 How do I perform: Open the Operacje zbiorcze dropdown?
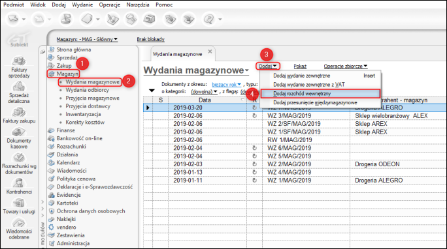pyautogui.click(x=346, y=66)
